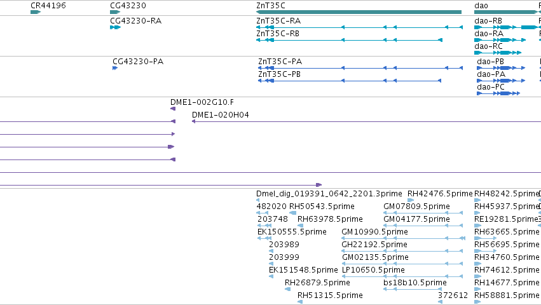Image resolution: width=541 pixels, height=305 pixels.
Task: Click the dao-PB protein label
Action: point(490,62)
